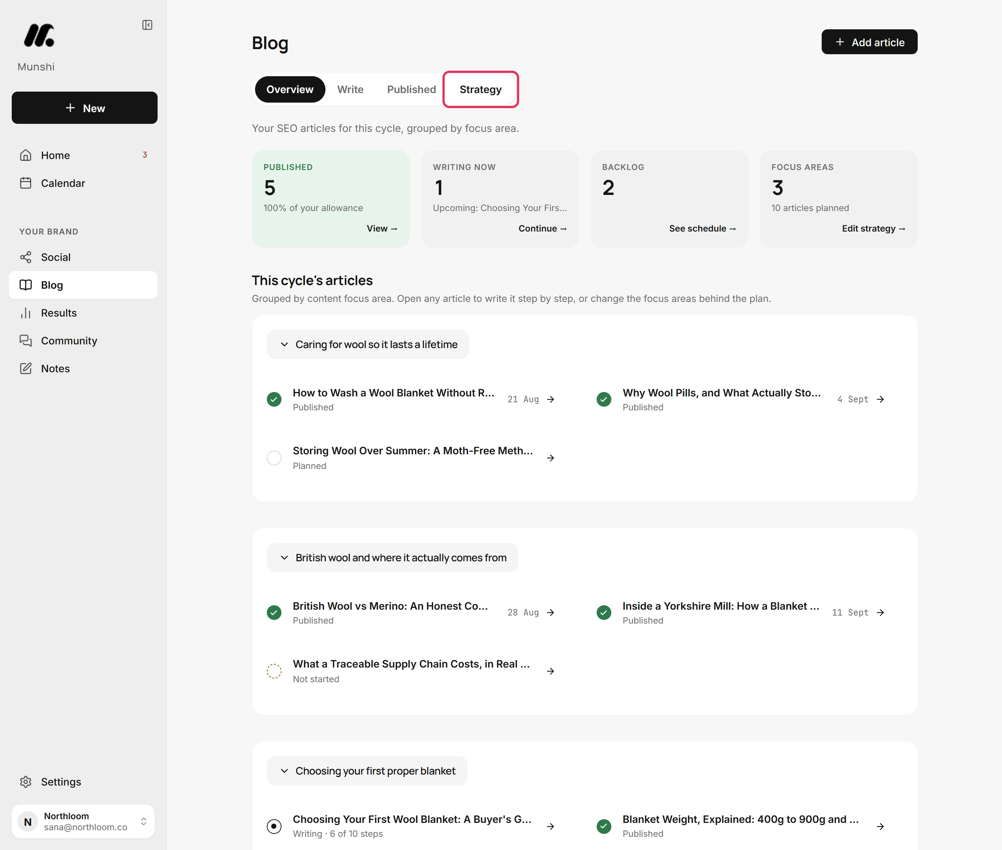
Task: Open Community in the sidebar
Action: 84,341
